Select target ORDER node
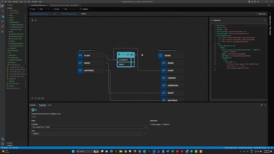274x154 pixels. point(171,56)
